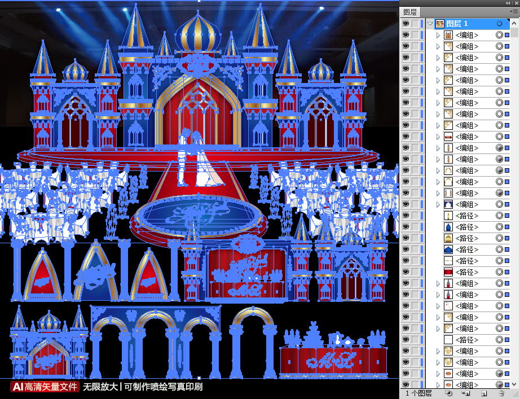
Task: Click selection square of castle-thumbnail 编组 row
Action: [506, 35]
